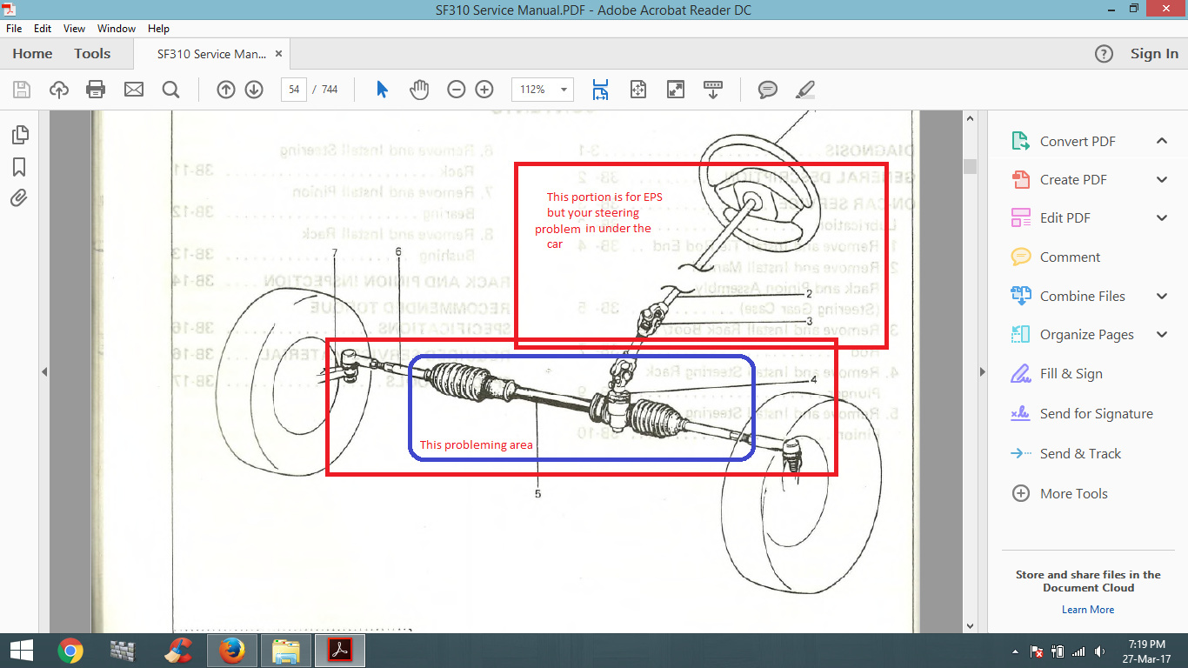The height and width of the screenshot is (668, 1188).
Task: Click the Learn More link
Action: click(1087, 610)
